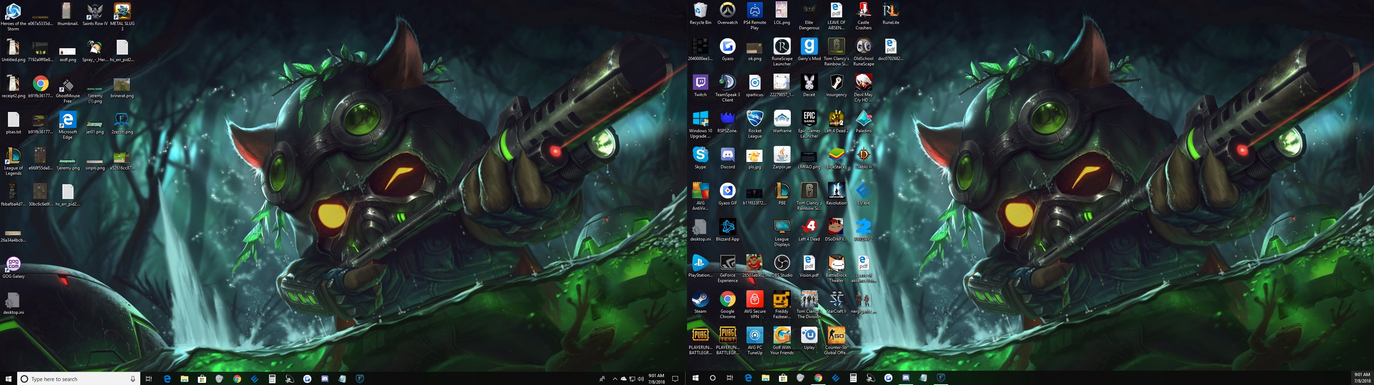Open the Action Center notifications button
This screenshot has width=1374, height=385.
pos(675,379)
